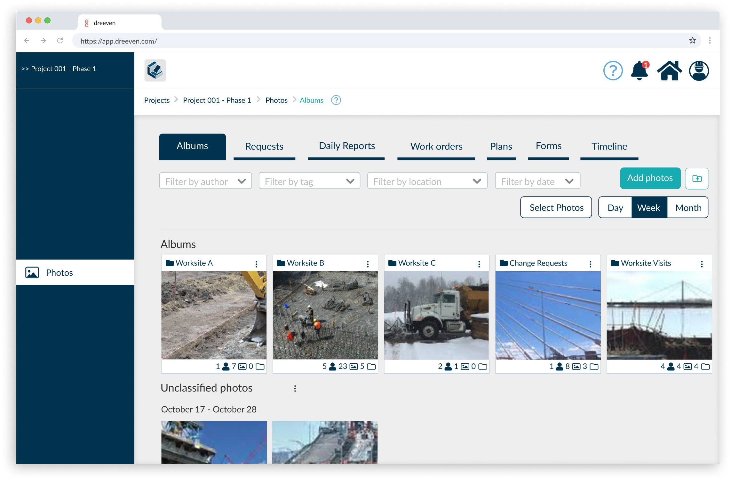Expand the Filter by author dropdown
The image size is (731, 480).
point(205,181)
